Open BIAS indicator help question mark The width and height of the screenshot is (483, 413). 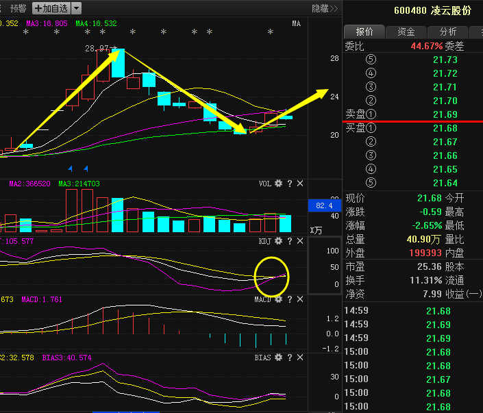tap(290, 358)
